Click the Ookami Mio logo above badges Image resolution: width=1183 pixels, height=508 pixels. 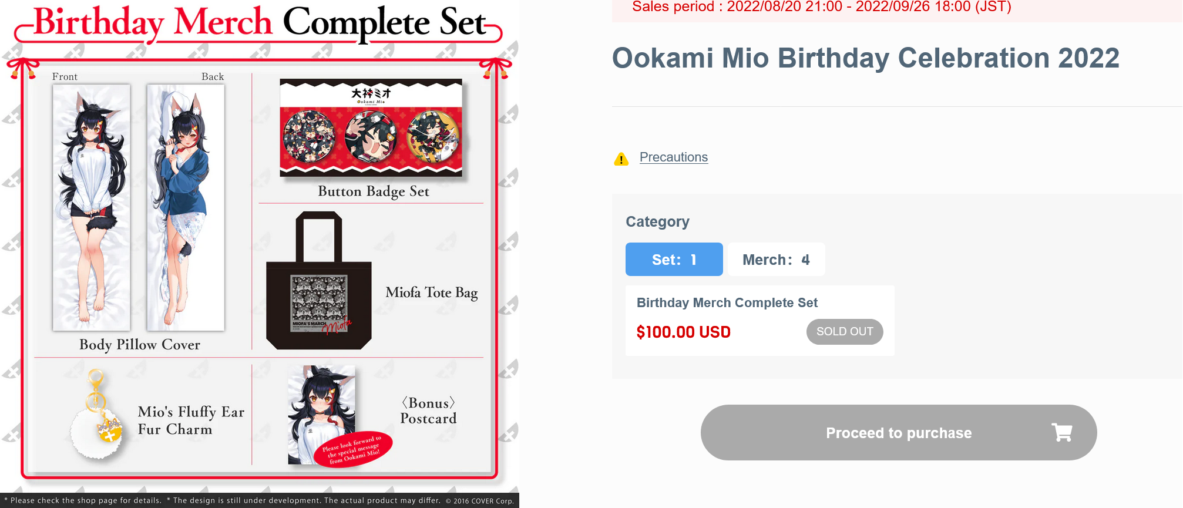click(x=371, y=95)
